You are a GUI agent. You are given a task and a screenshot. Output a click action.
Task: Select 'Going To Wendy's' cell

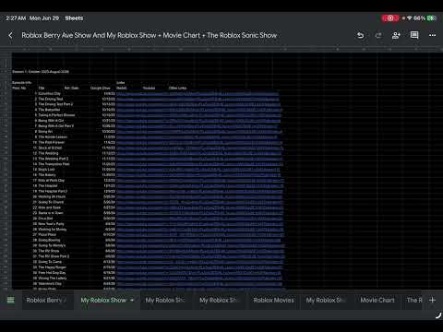[x=52, y=245]
